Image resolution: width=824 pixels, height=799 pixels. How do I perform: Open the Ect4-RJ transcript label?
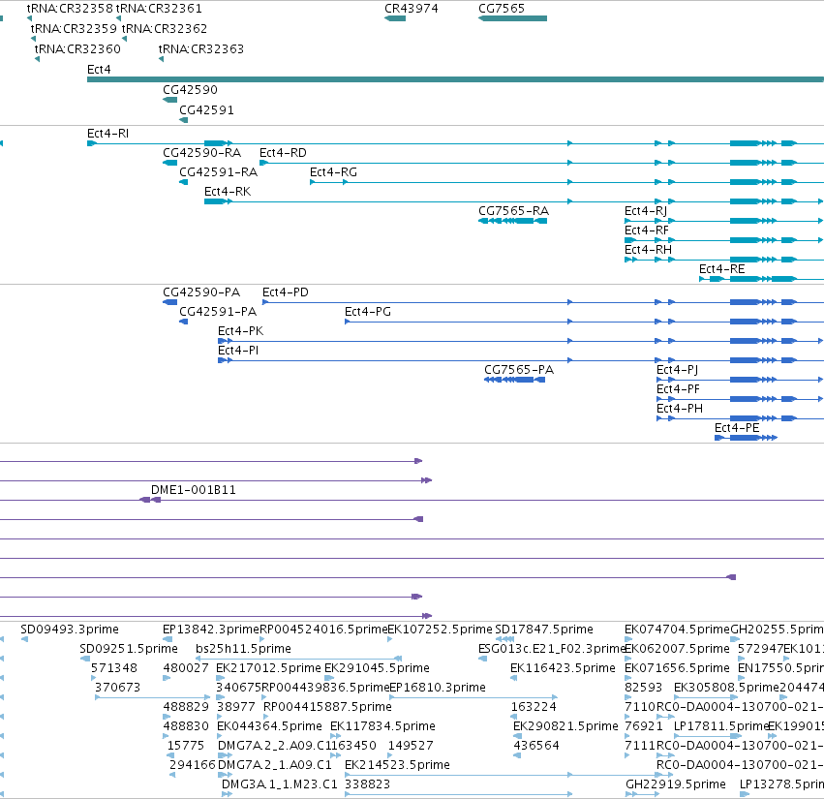(x=646, y=211)
